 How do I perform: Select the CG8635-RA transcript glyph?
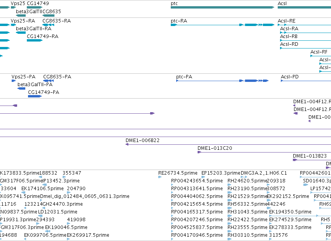[48, 25]
